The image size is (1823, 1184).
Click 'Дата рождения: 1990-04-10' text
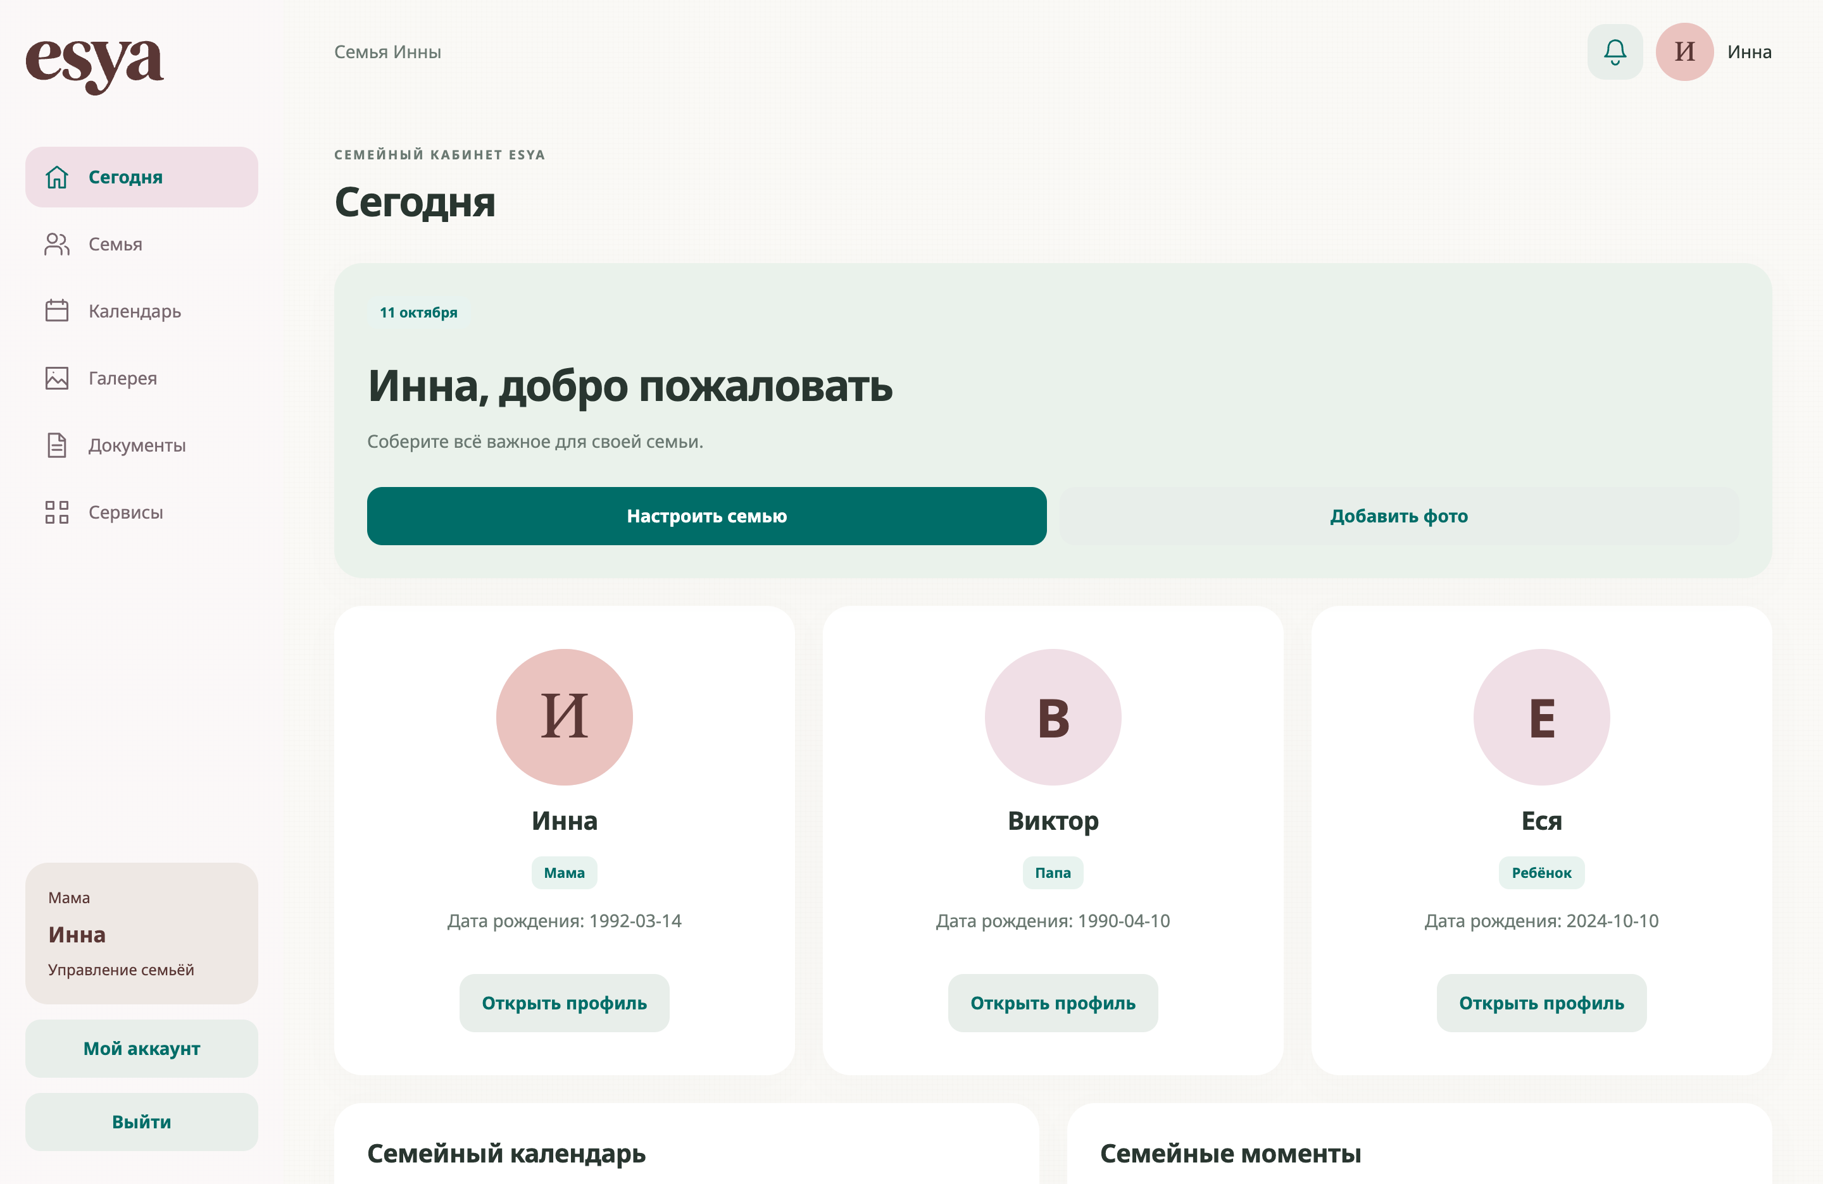click(x=1053, y=921)
